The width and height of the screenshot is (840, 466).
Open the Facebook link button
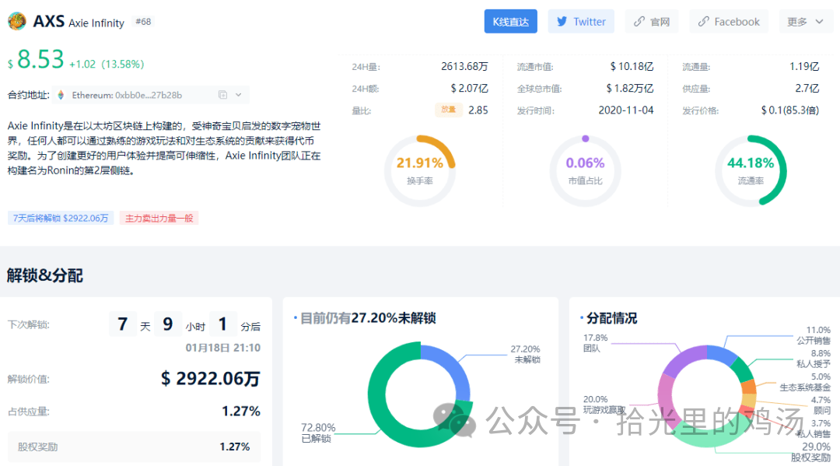coord(729,22)
